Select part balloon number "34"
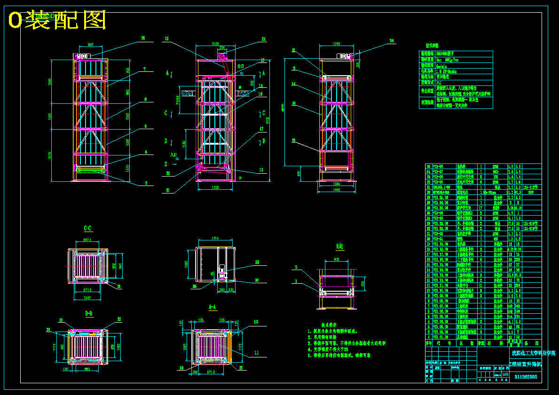Viewport: 559px width, 395px height. 392,40
